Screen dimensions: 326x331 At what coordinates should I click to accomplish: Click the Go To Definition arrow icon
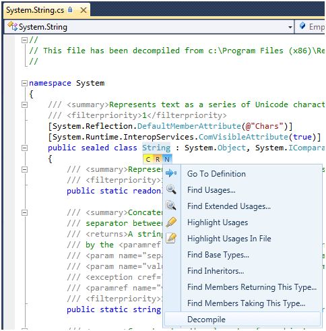coord(171,173)
